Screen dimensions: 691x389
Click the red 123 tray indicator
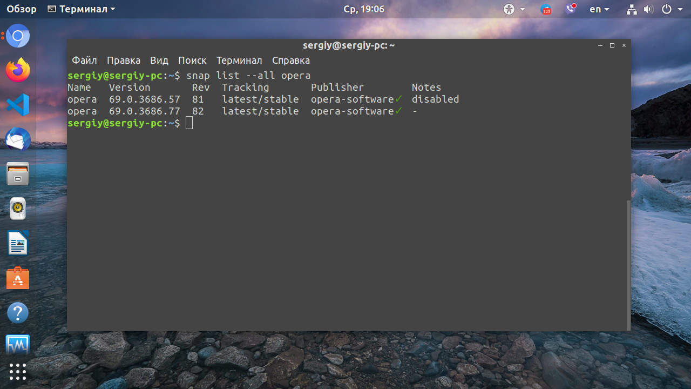coord(546,9)
